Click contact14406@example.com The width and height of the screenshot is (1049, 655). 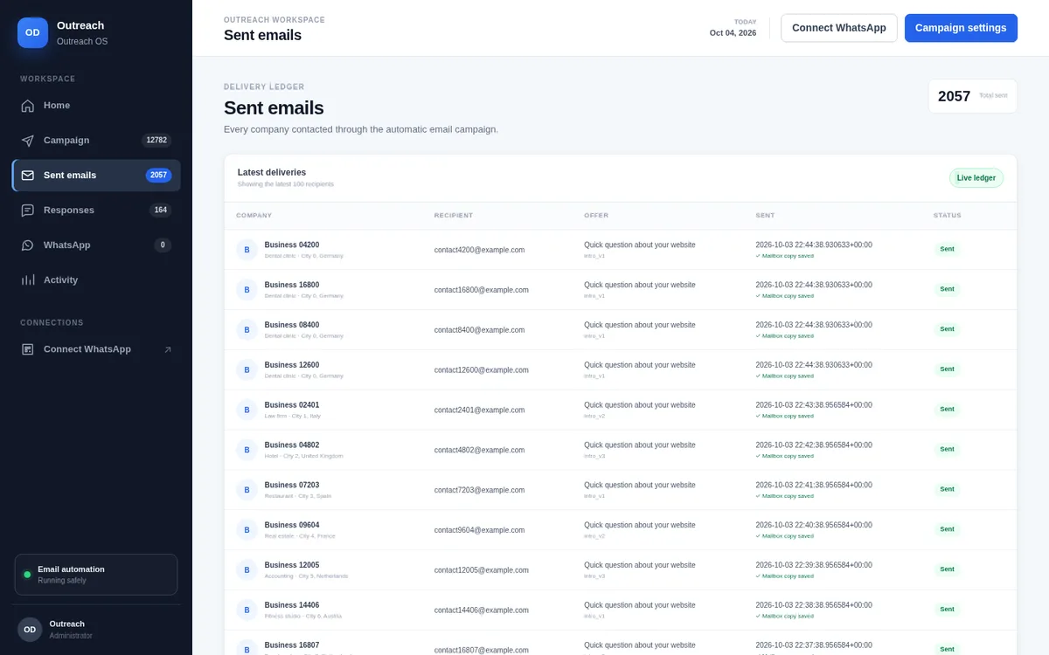click(x=482, y=610)
